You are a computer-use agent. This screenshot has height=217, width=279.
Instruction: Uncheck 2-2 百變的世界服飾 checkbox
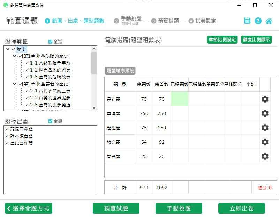point(27,98)
